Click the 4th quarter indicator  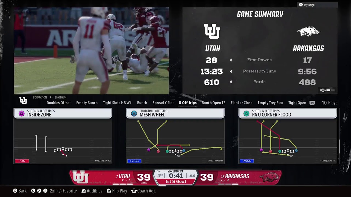(x=160, y=175)
